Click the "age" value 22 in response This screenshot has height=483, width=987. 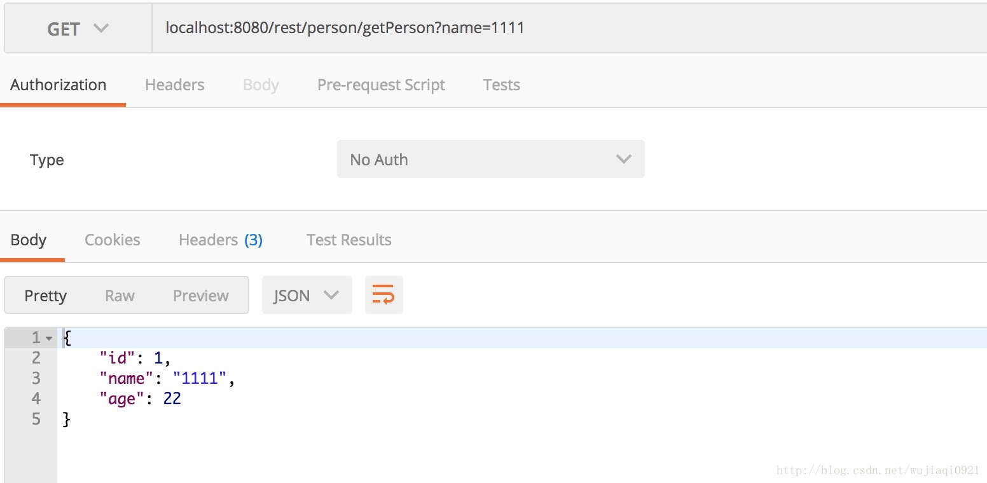click(x=172, y=399)
